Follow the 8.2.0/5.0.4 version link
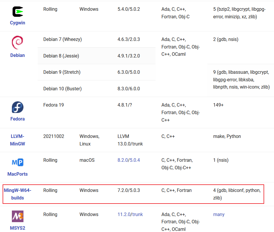This screenshot has height=232, width=274. (x=129, y=160)
